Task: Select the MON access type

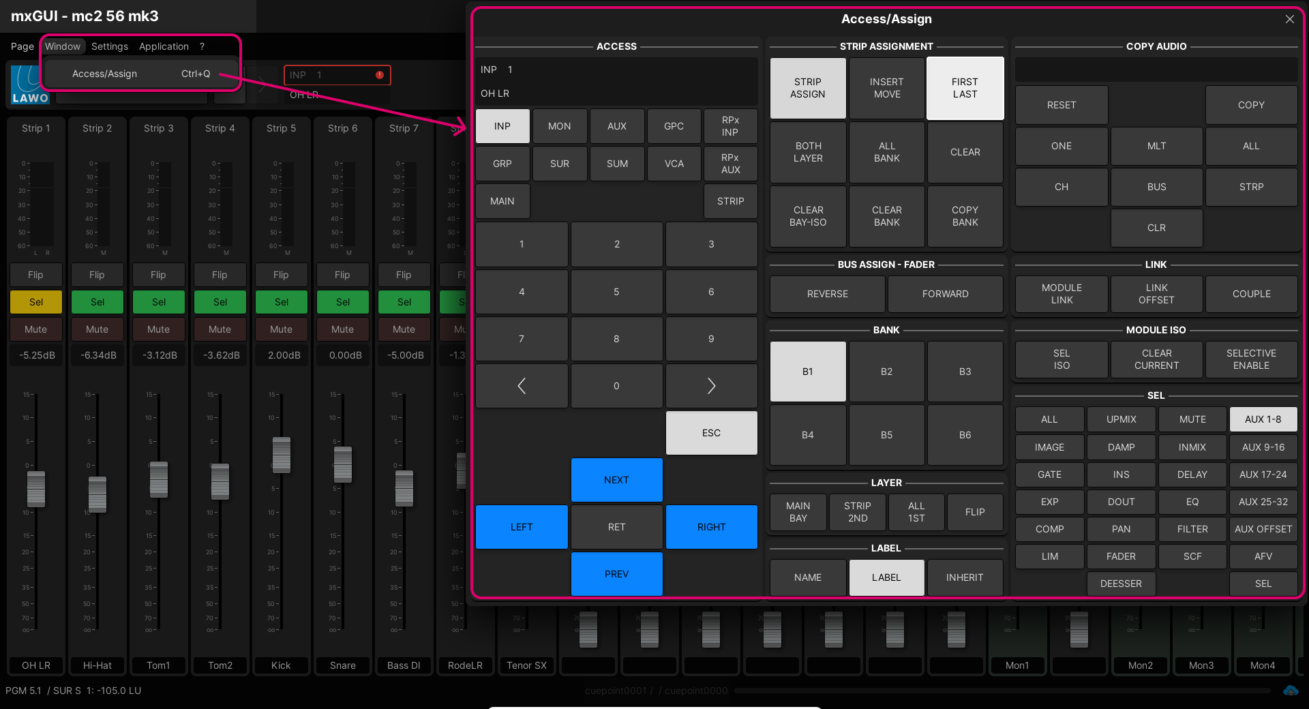Action: (559, 126)
